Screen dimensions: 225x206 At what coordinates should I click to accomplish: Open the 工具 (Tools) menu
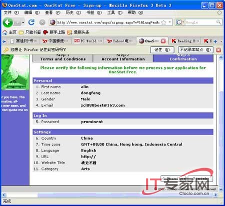(114, 12)
